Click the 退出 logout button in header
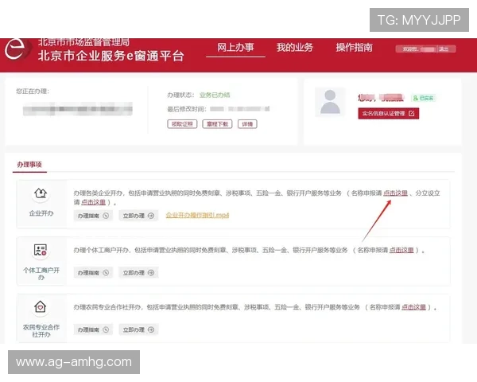 (x=444, y=49)
